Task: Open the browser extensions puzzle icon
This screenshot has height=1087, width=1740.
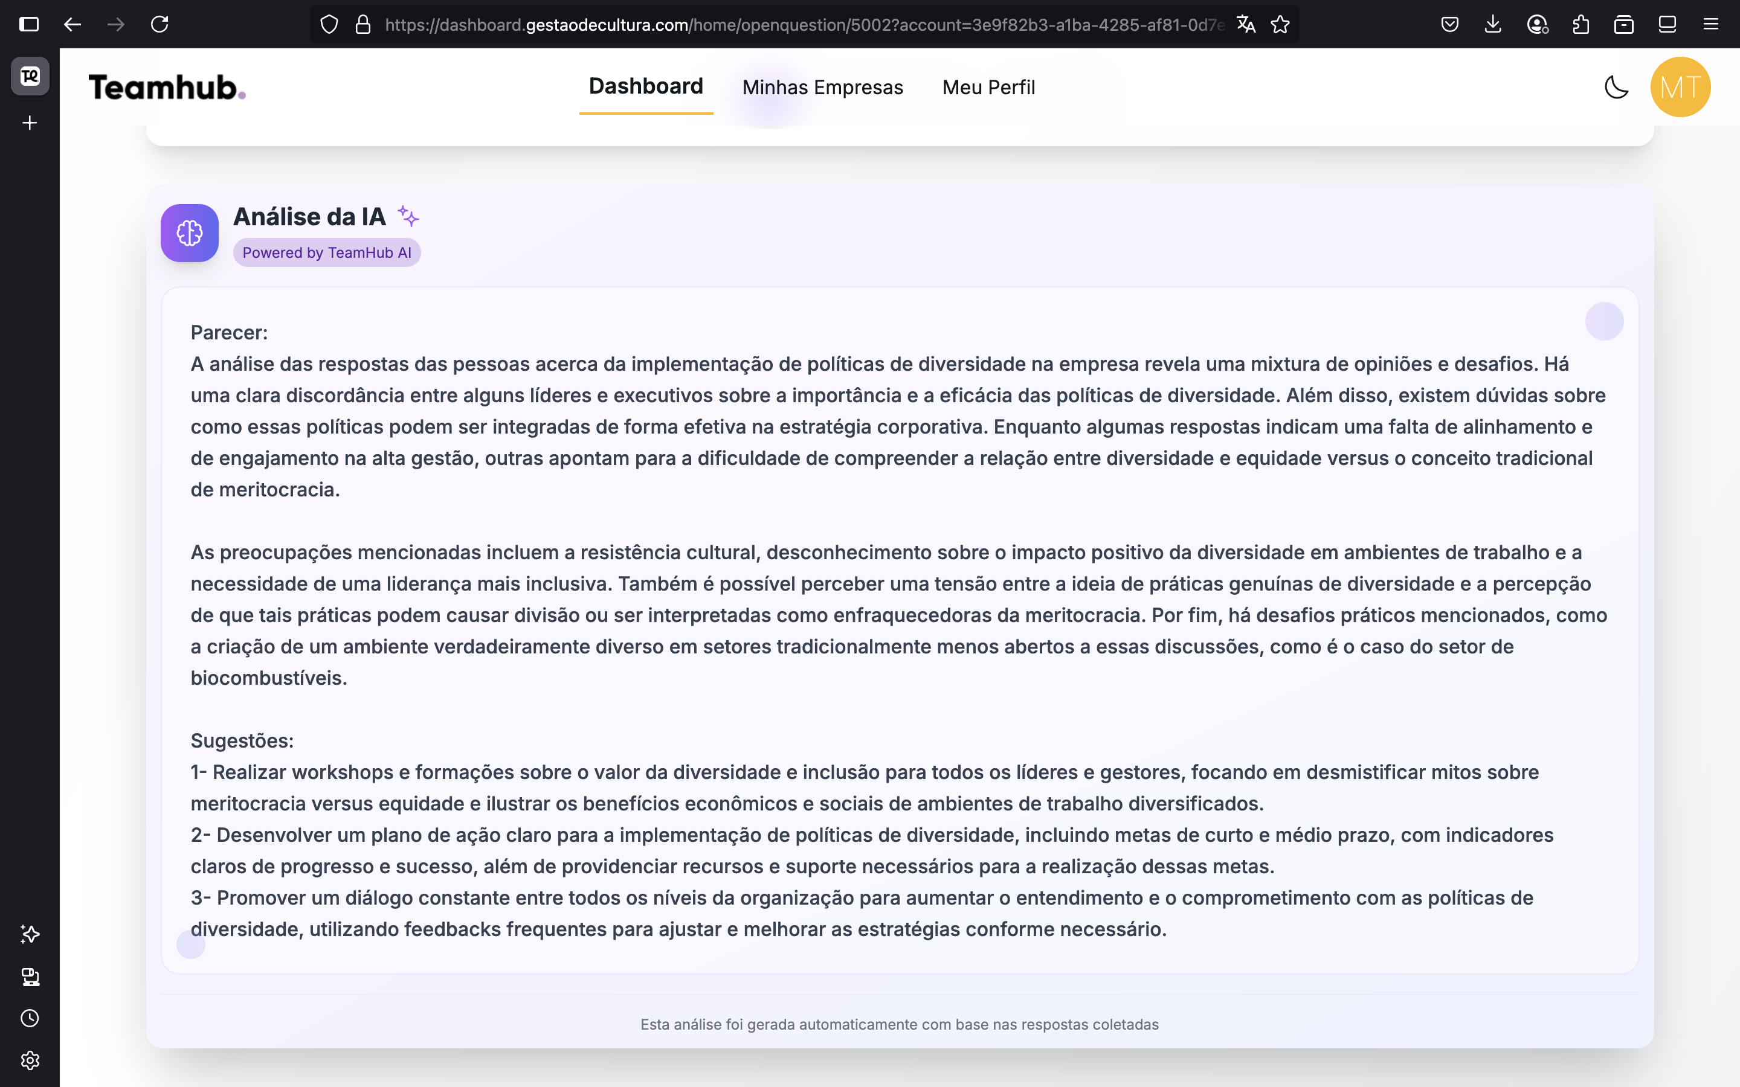Action: [1580, 24]
